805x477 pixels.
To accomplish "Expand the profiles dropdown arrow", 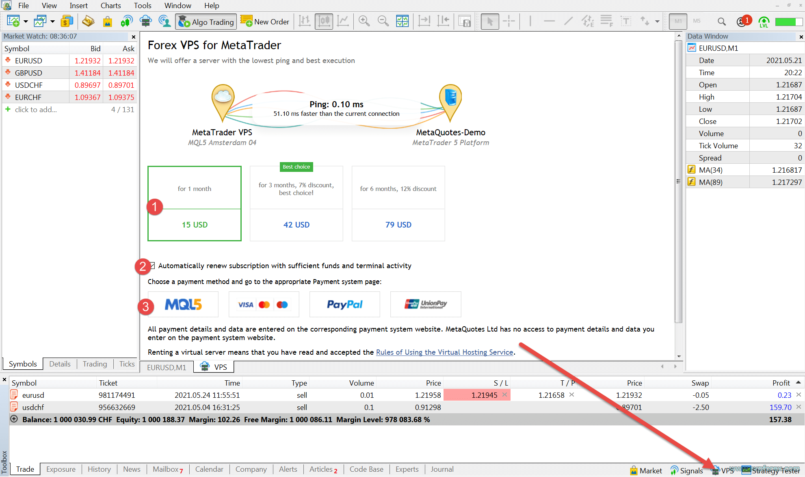I will [52, 22].
